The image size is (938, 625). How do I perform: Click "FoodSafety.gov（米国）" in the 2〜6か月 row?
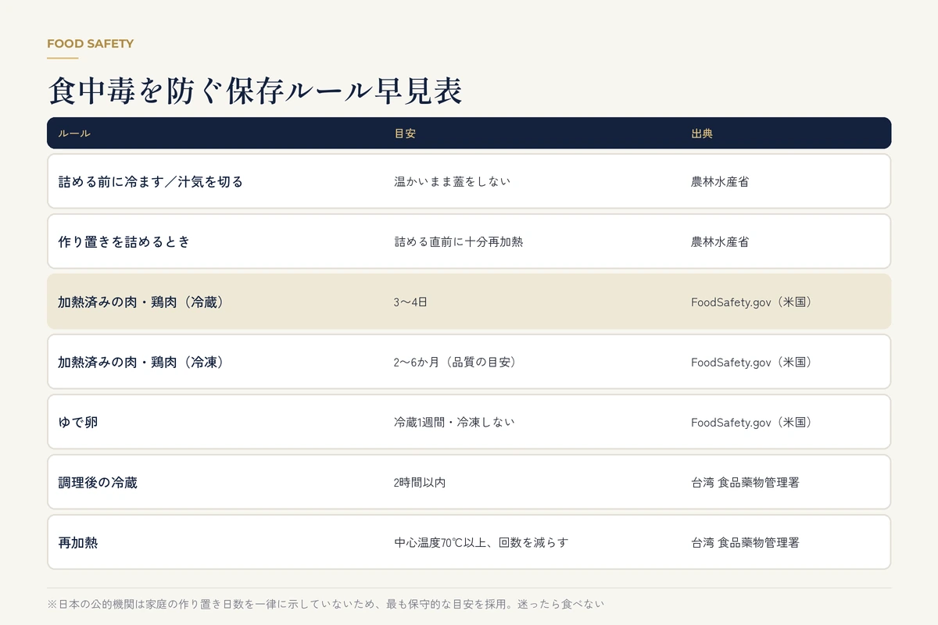click(751, 362)
